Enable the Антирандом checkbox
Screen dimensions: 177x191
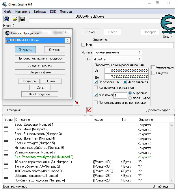tap(153, 67)
